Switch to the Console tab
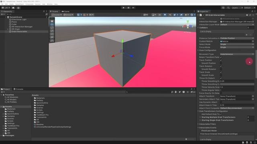 (x=18, y=89)
